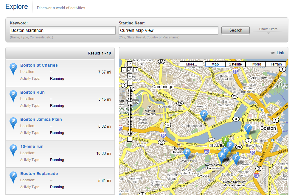Select the green walking marker near Back Bay
The width and height of the screenshot is (292, 195).
[x=225, y=141]
